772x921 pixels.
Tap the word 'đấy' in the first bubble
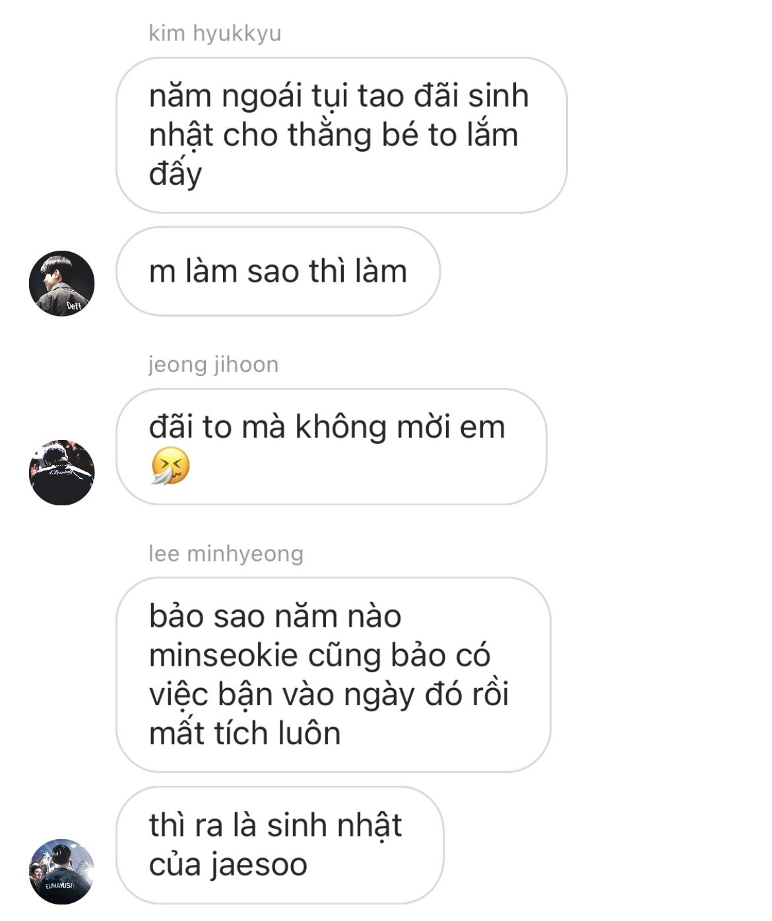click(x=176, y=173)
